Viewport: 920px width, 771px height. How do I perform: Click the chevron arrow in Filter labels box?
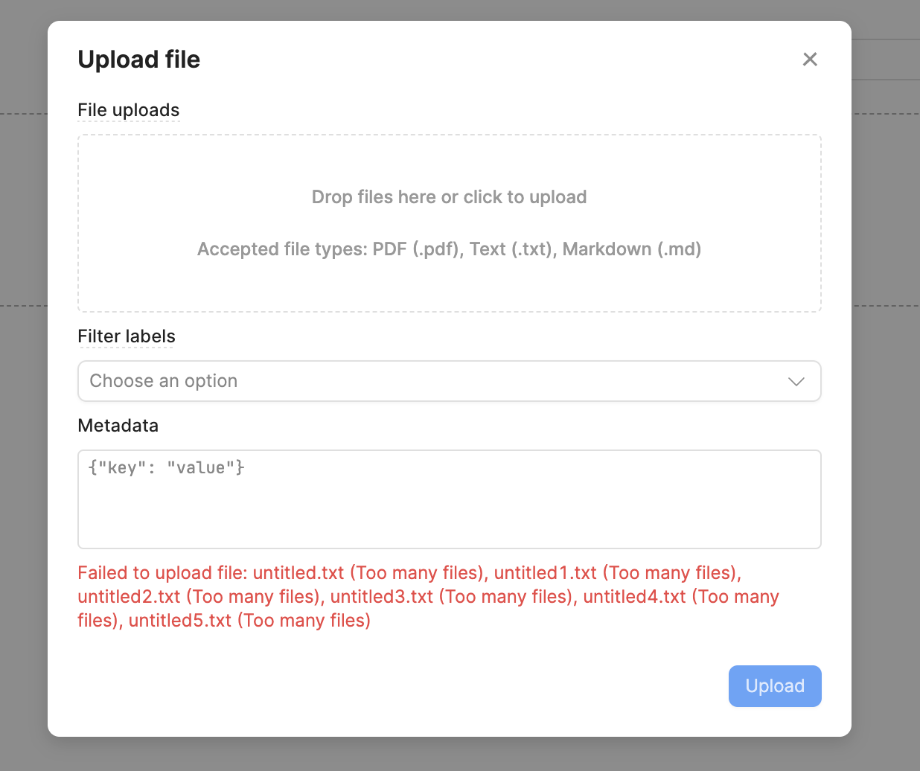pyautogui.click(x=796, y=382)
